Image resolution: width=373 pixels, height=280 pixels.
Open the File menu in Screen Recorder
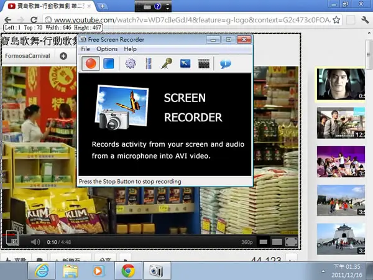click(85, 49)
